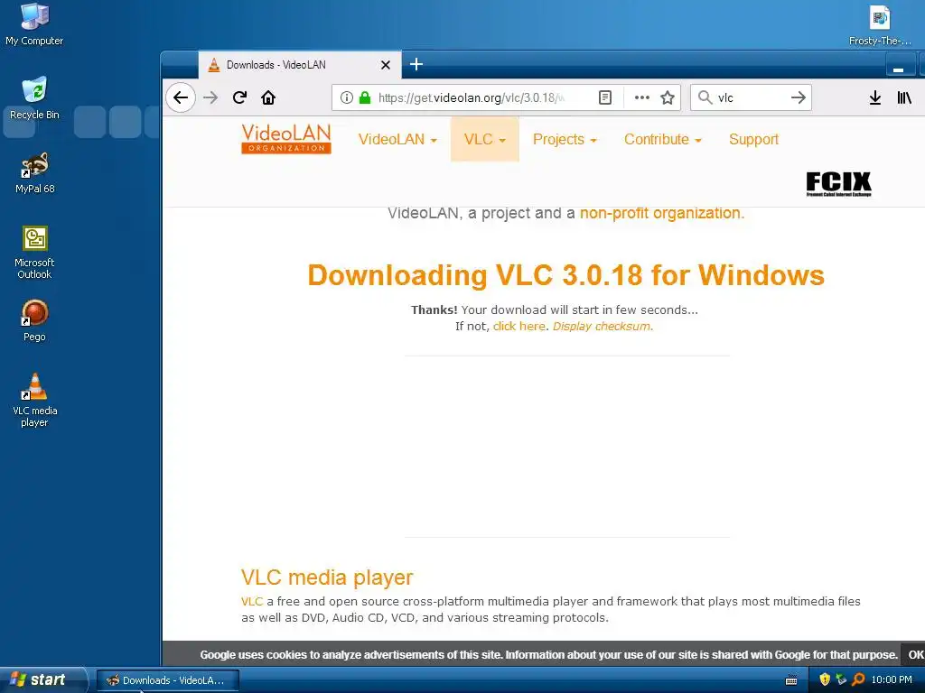The image size is (925, 693).
Task: Click the security shield tray icon
Action: click(825, 679)
